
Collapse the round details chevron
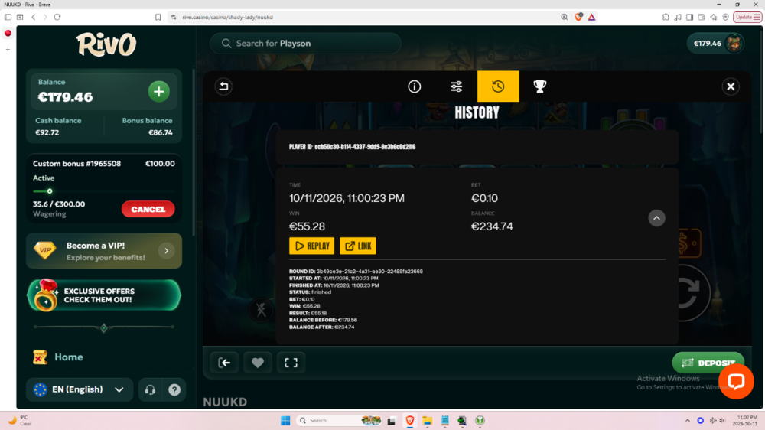click(656, 218)
